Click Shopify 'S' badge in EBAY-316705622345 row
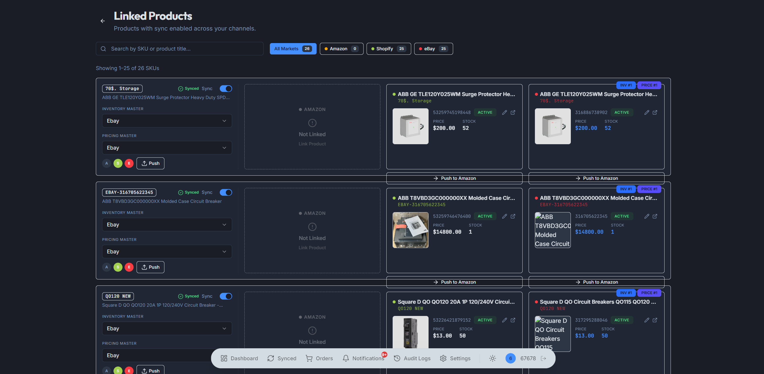Screen dimensions: 764x374 118,267
